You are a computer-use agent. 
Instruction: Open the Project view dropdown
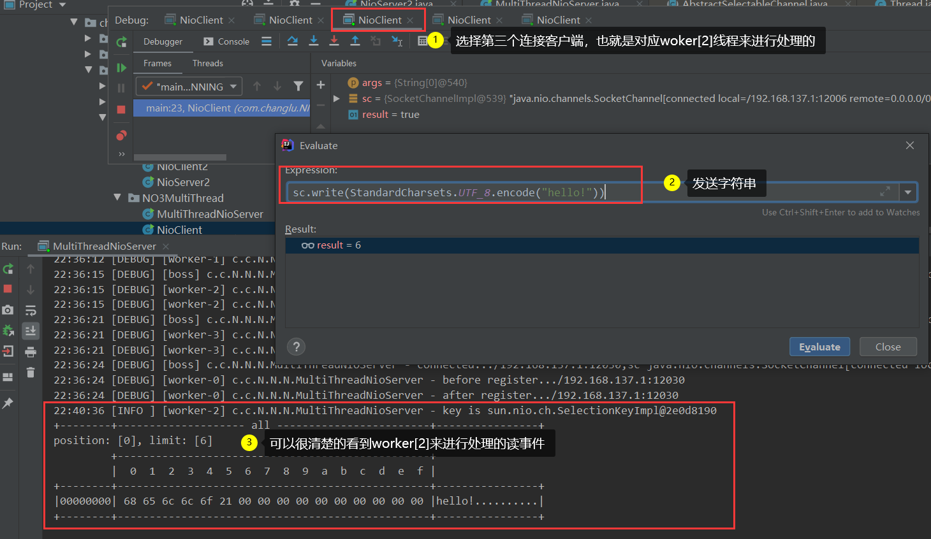tap(62, 5)
